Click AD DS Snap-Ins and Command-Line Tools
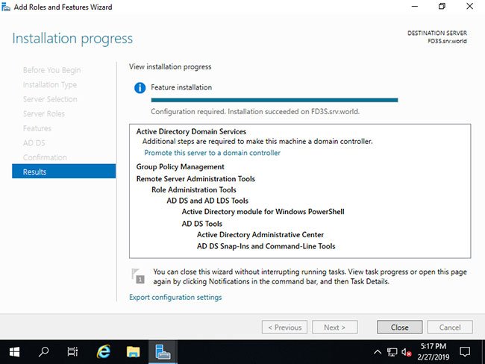485x364 pixels. tap(266, 246)
